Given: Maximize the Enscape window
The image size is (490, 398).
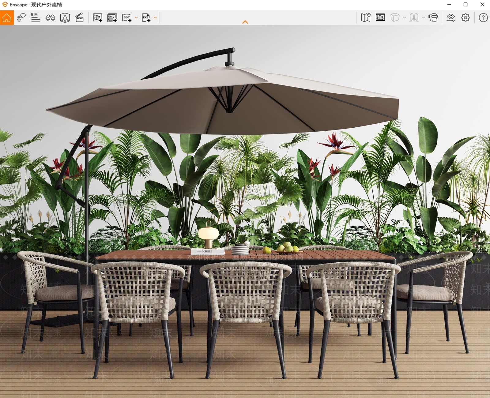Looking at the screenshot, I should (x=466, y=5).
